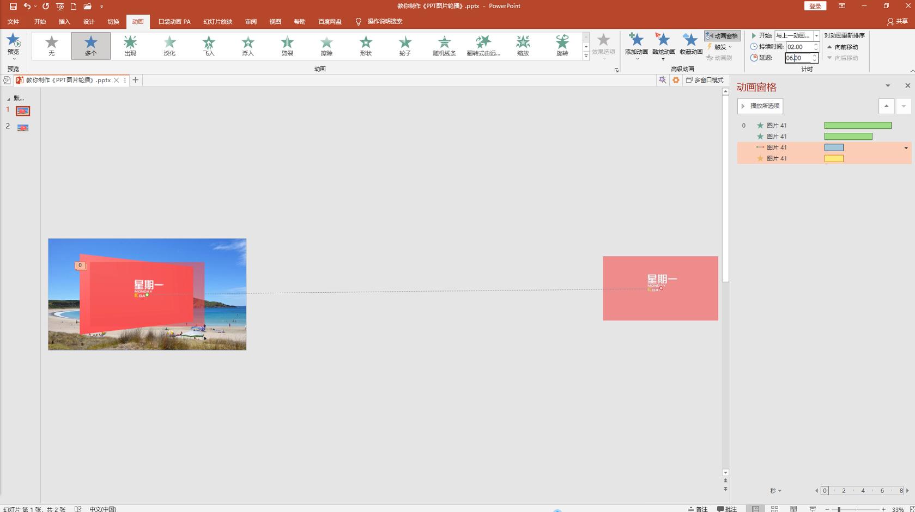This screenshot has height=512, width=915.
Task: Switch to Slide Sorter view
Action: tap(774, 509)
